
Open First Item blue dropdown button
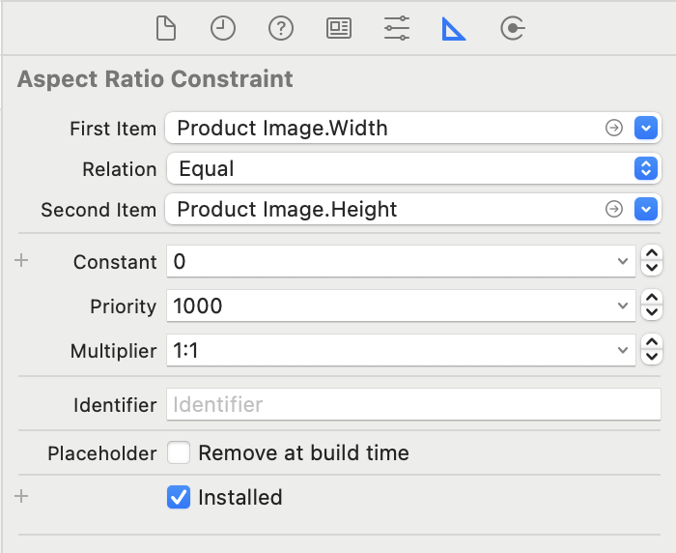coord(646,128)
